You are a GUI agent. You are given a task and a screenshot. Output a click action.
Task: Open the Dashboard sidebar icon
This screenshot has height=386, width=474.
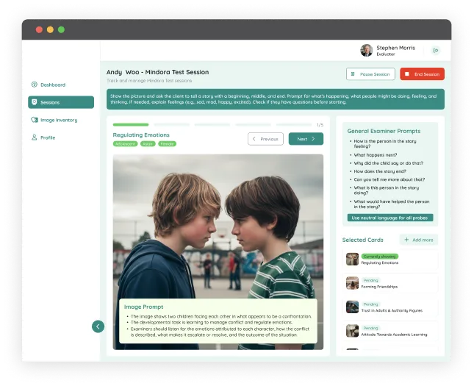tap(34, 85)
